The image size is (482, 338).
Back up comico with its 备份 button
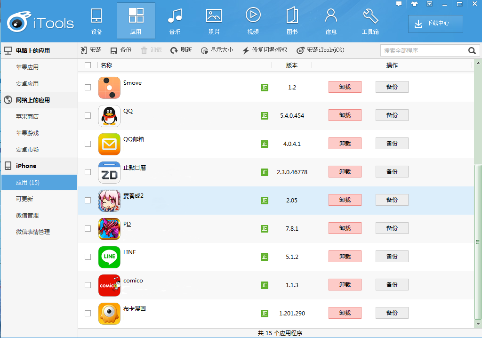[x=392, y=285]
